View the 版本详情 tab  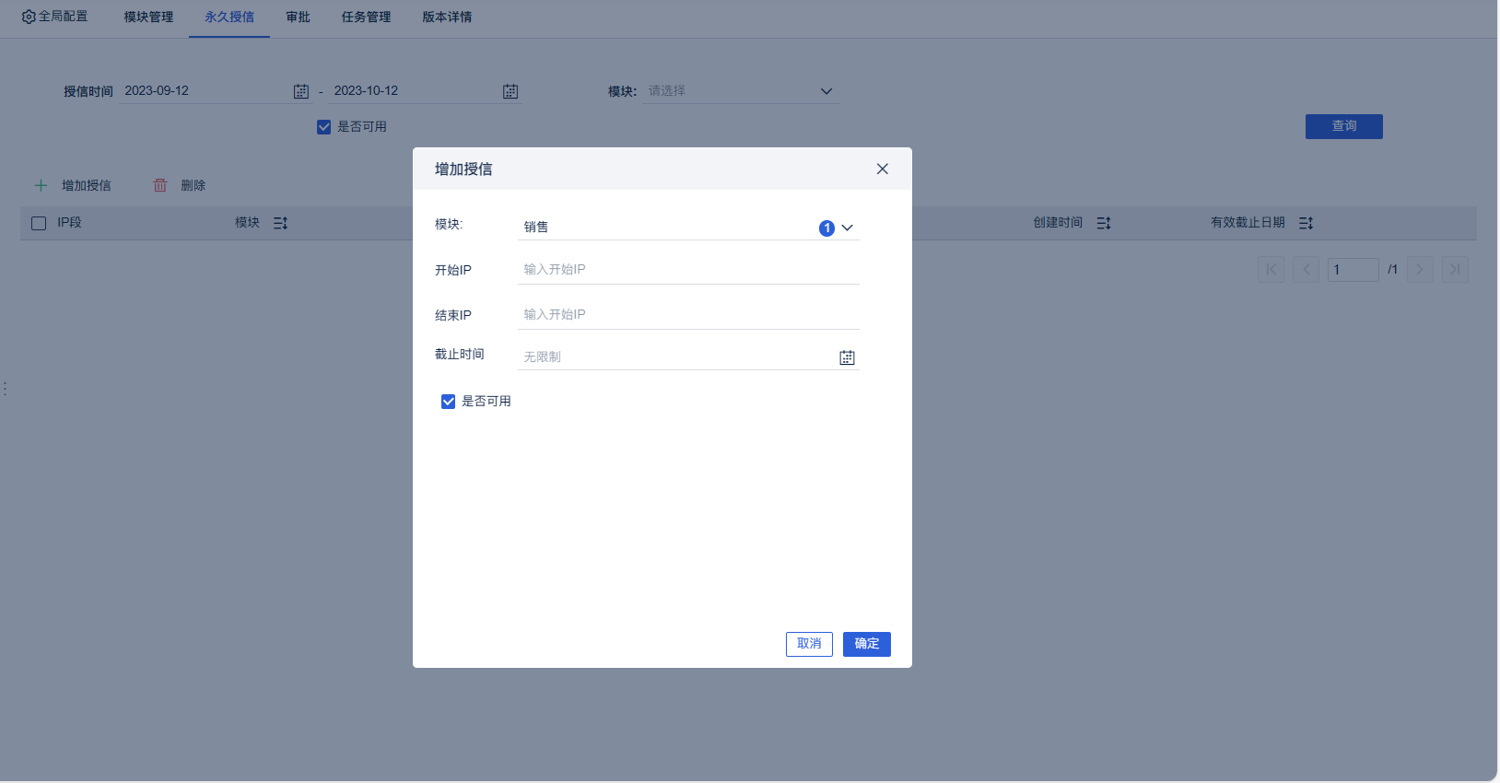[447, 17]
